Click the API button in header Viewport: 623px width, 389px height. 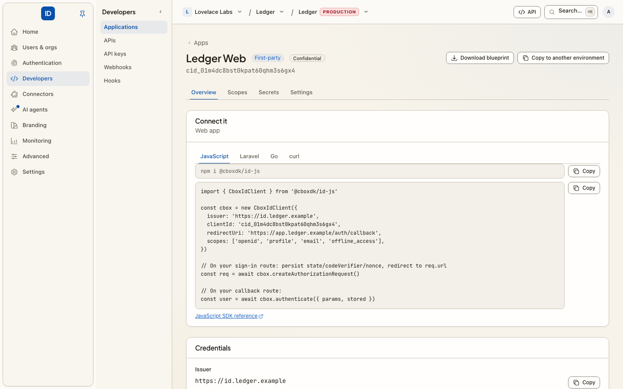pos(527,12)
